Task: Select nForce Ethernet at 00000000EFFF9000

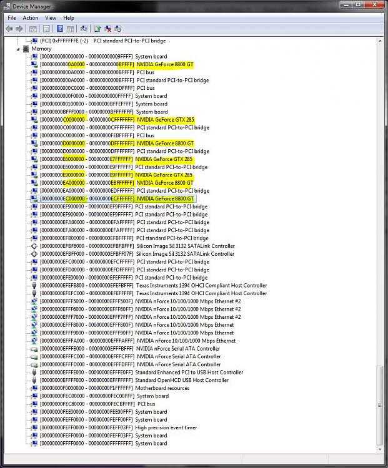Action: (x=137, y=333)
